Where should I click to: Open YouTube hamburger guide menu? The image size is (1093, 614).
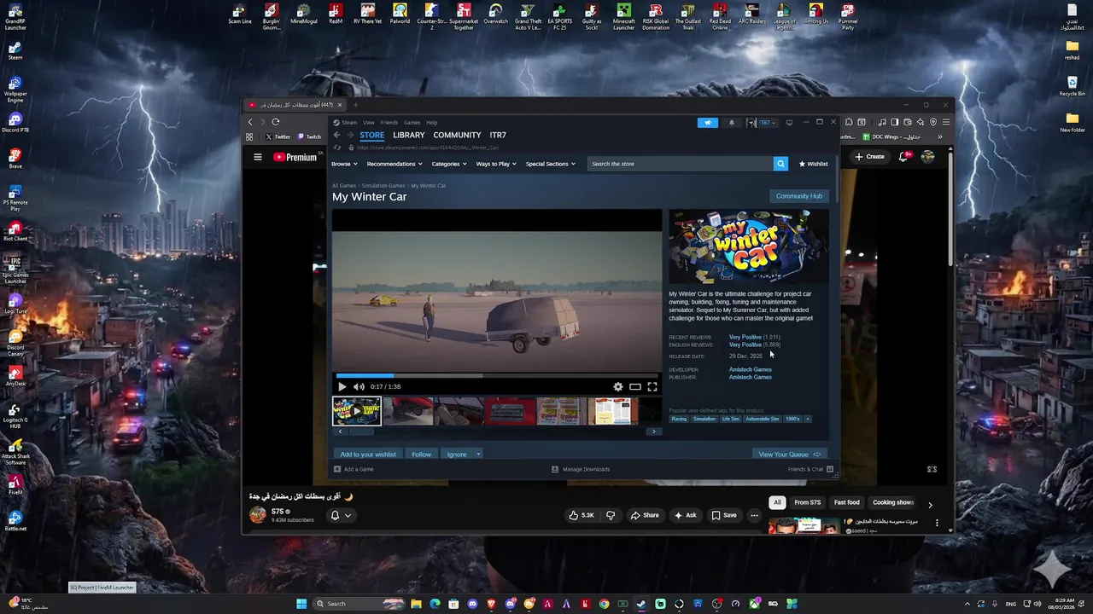click(x=258, y=157)
